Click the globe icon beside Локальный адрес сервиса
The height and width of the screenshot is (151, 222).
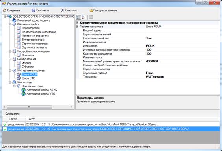(14, 20)
